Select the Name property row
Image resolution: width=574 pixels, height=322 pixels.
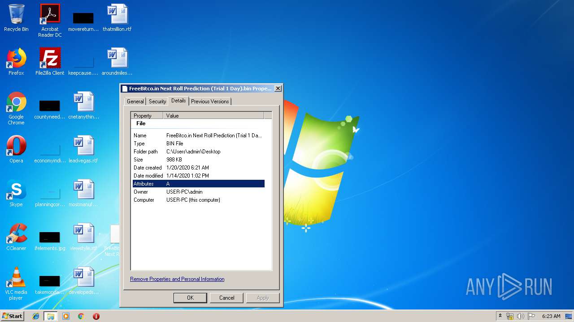[198, 136]
